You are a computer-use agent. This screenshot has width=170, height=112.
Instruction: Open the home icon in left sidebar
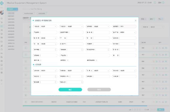click(x=1, y=18)
